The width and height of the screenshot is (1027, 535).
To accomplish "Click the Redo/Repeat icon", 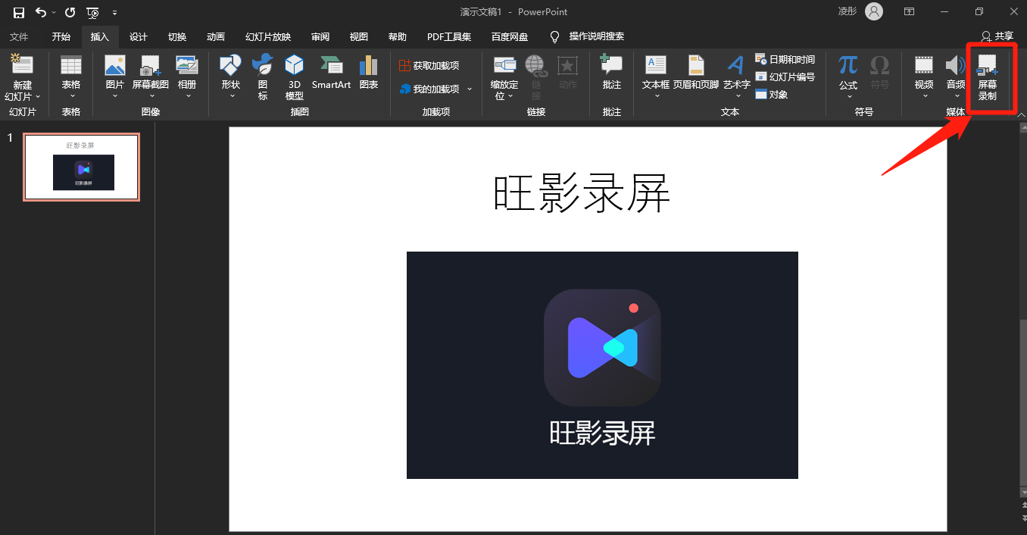I will tap(70, 12).
